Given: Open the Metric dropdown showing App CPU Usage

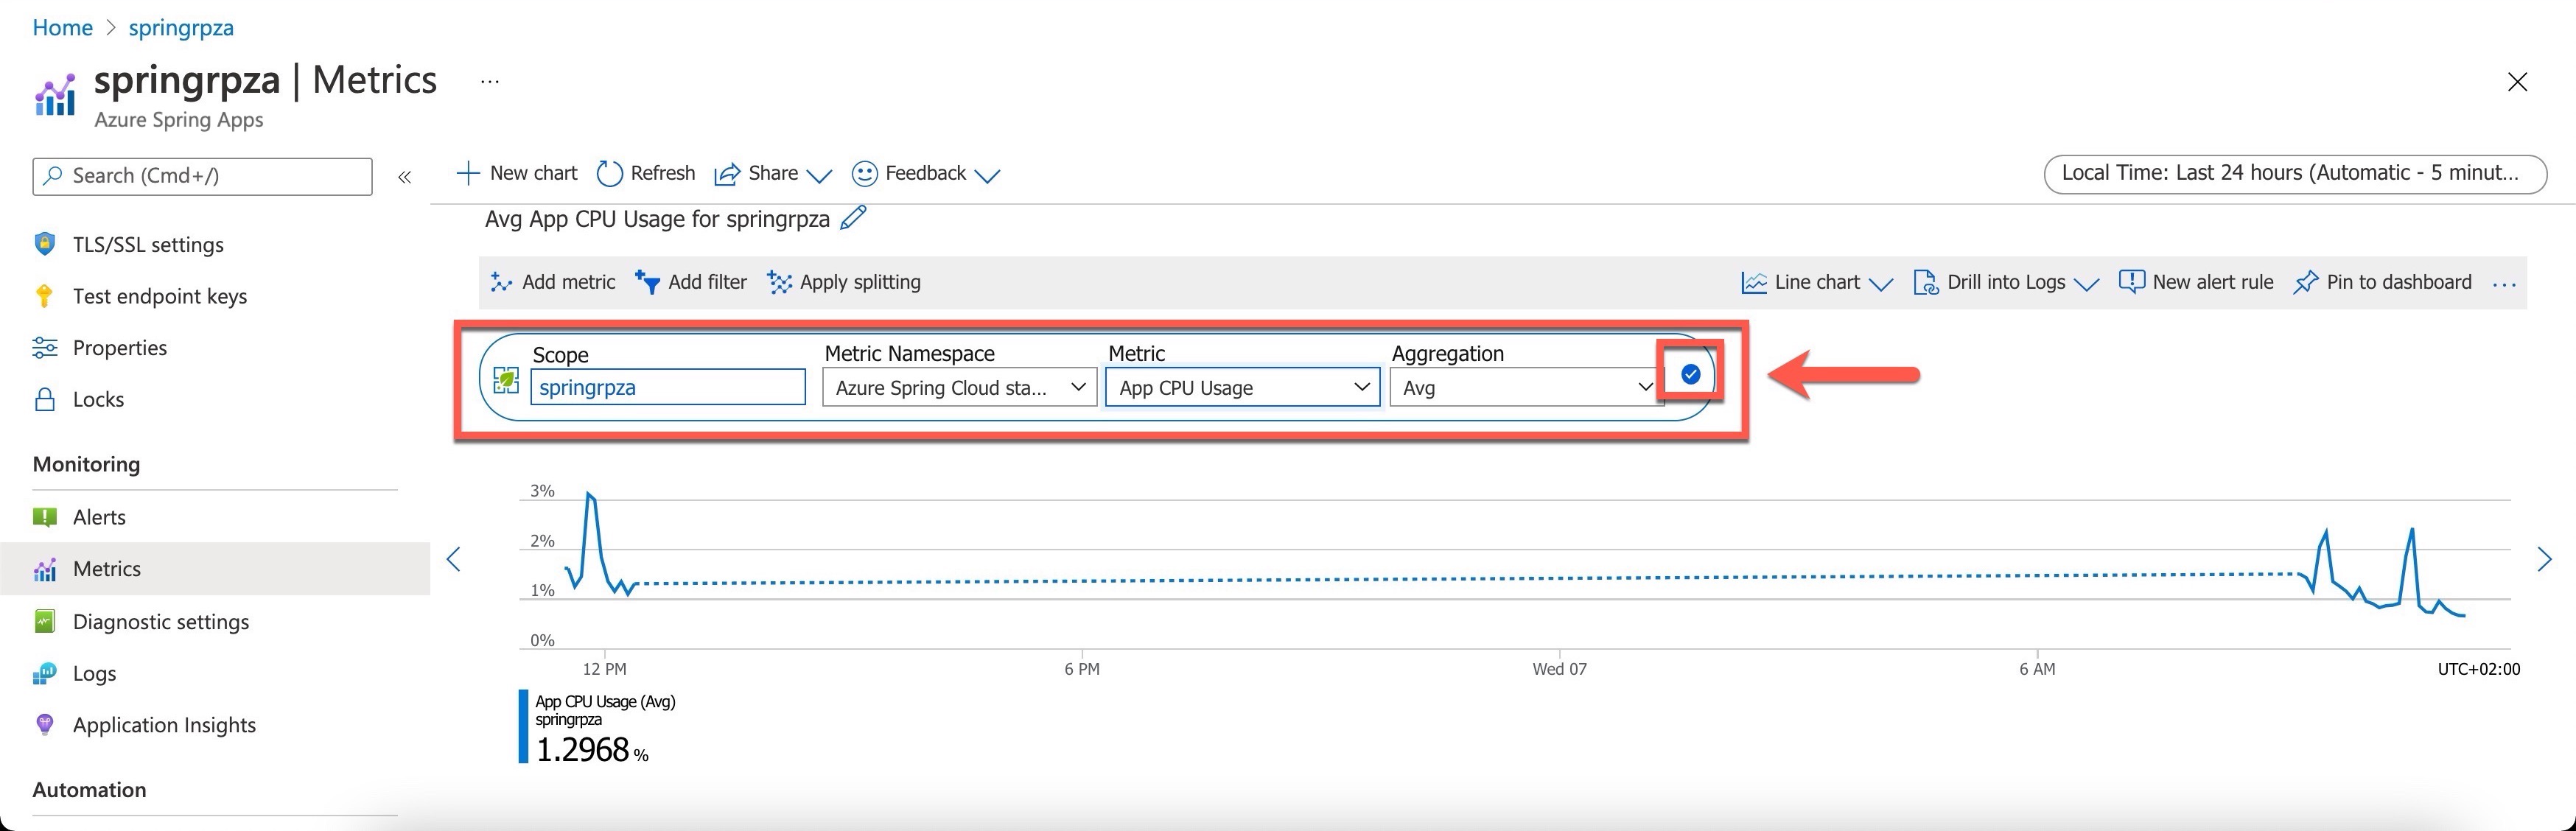Looking at the screenshot, I should (1243, 387).
